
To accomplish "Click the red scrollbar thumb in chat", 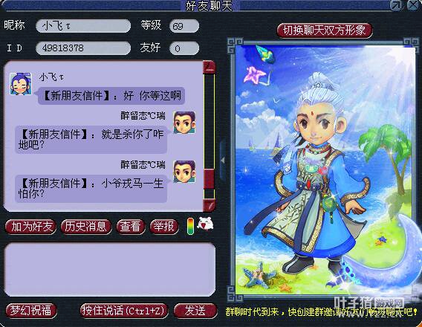I will (209, 179).
